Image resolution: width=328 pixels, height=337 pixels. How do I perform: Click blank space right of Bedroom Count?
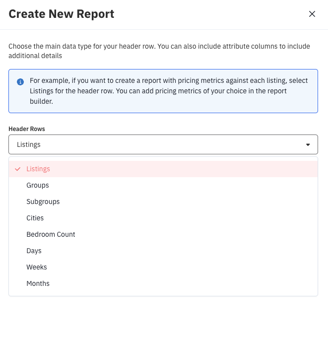coord(198,234)
